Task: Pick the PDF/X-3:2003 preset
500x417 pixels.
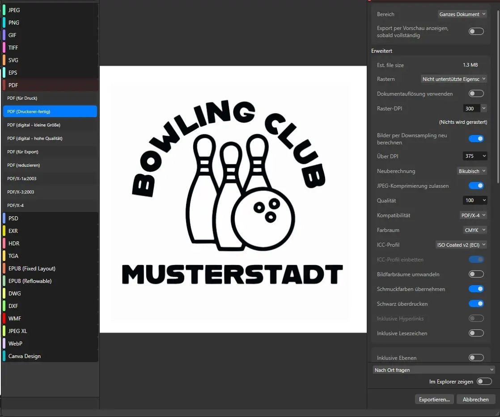Action: pos(50,192)
